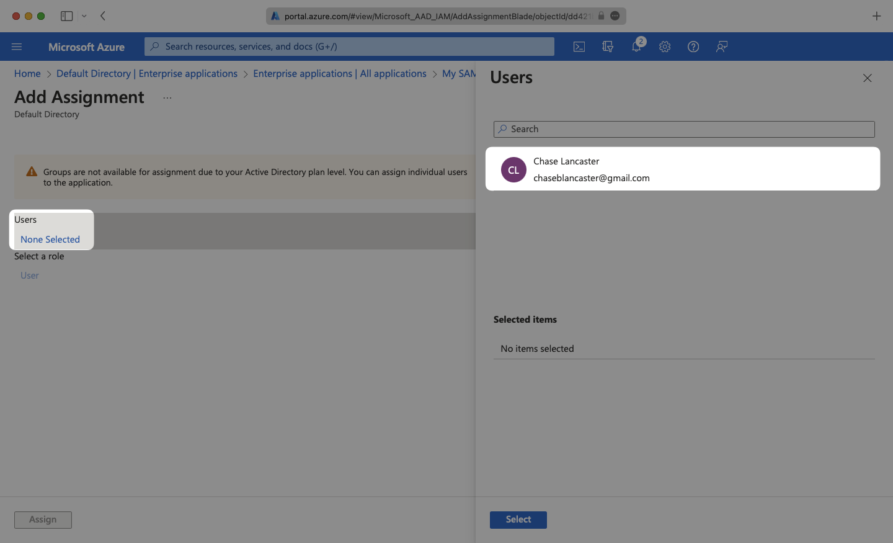Open the Azure portal hamburger menu
The height and width of the screenshot is (543, 893).
(x=16, y=46)
